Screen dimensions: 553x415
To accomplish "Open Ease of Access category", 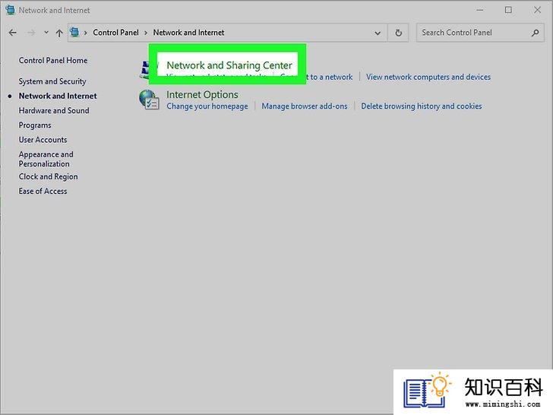I will (x=43, y=191).
